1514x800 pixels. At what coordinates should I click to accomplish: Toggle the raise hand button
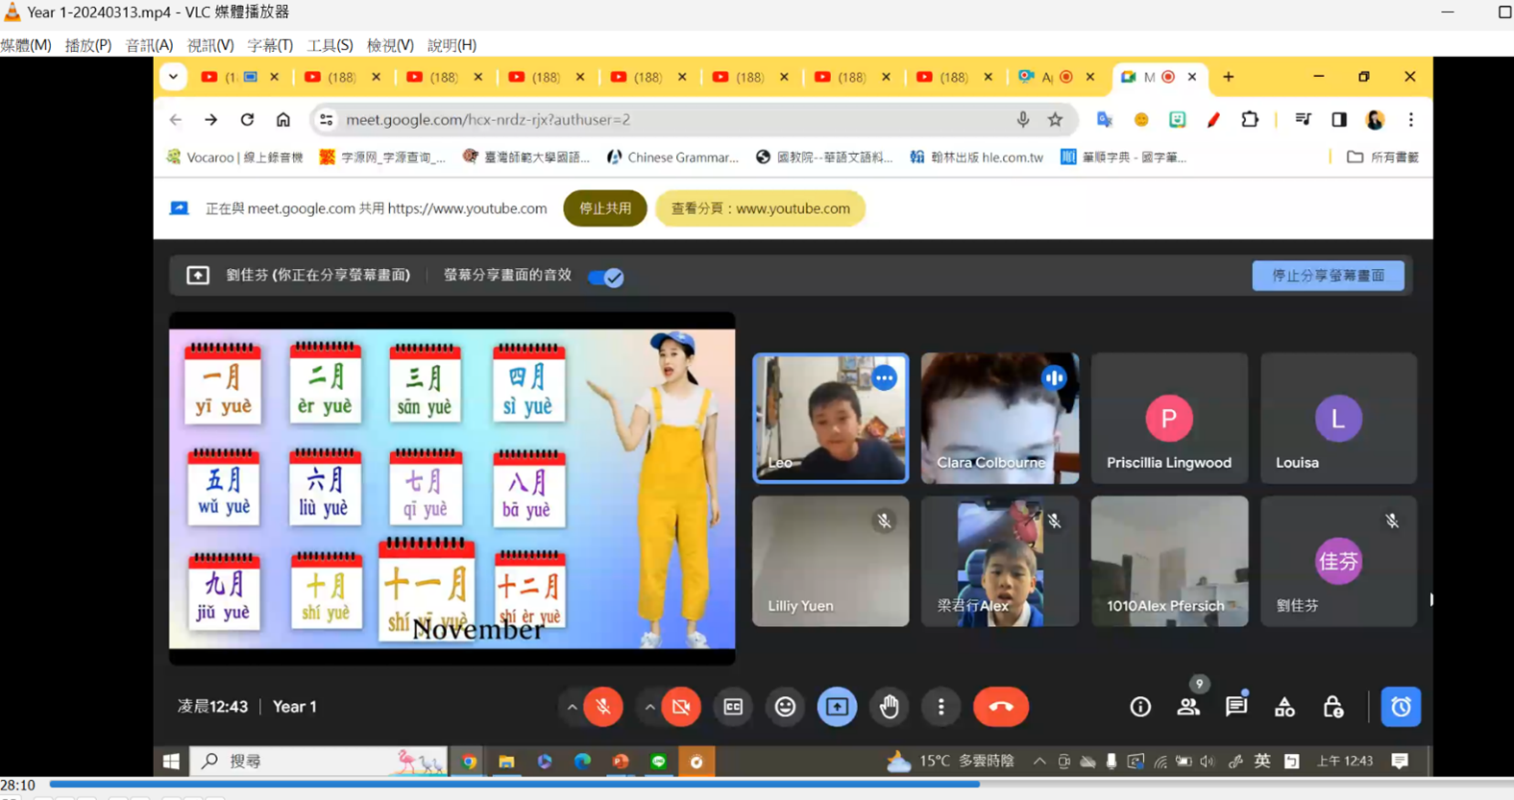(x=889, y=707)
